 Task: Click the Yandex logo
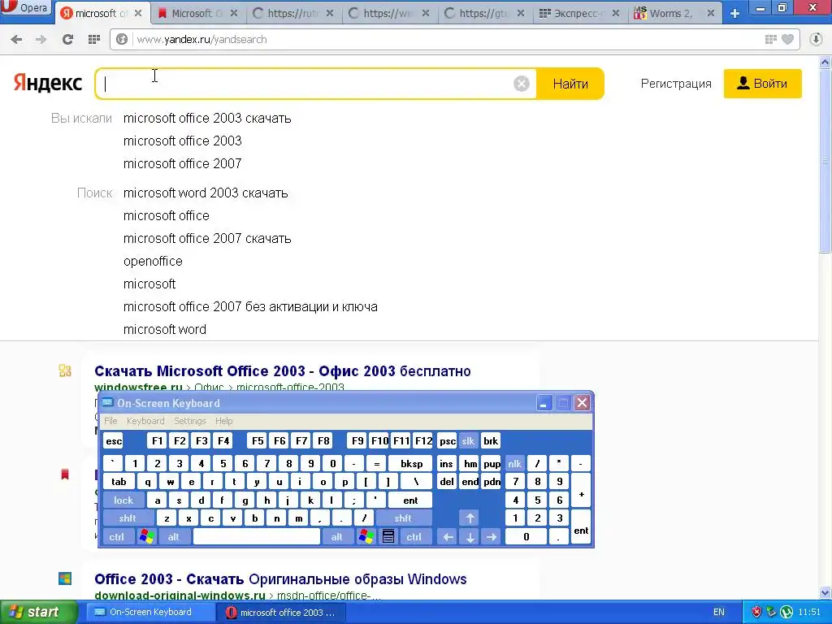48,83
